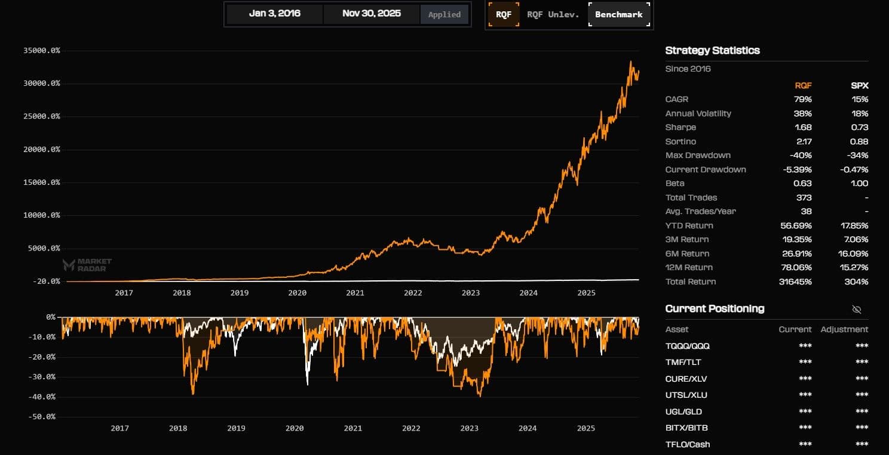Select the TQQQ/QQQ asset row
The width and height of the screenshot is (889, 455).
(687, 346)
